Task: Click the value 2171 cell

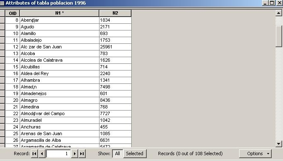Action: 115,27
